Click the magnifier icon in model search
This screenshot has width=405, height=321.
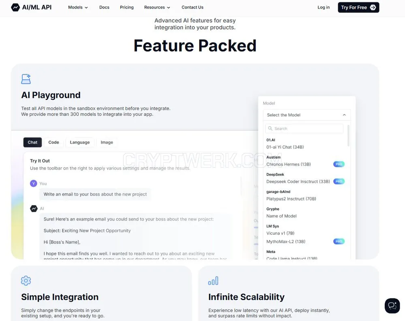[x=270, y=128]
